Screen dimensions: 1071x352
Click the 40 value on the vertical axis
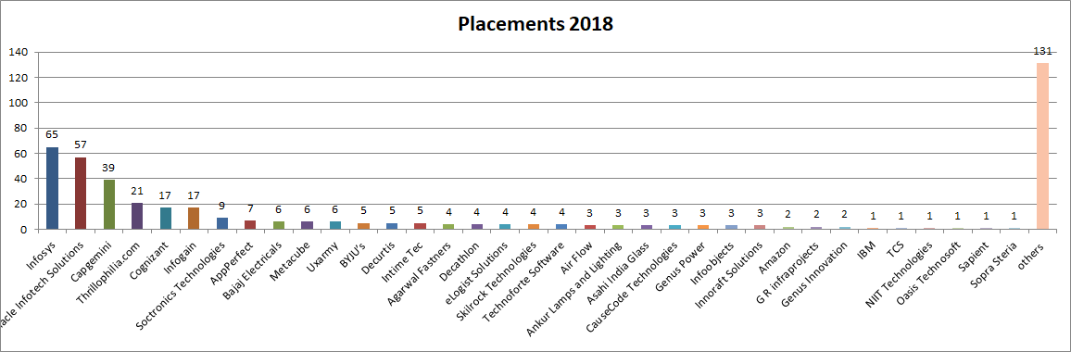click(22, 179)
